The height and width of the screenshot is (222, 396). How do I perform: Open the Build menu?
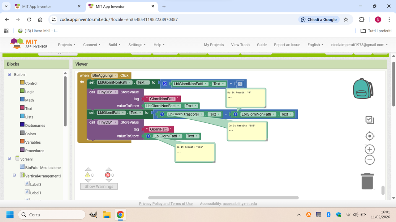click(114, 45)
